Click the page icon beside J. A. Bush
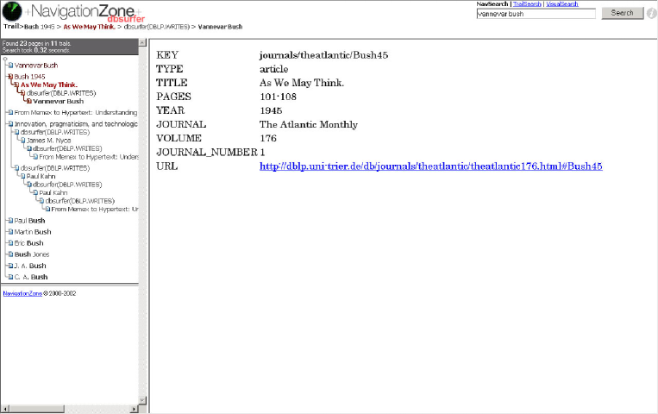This screenshot has width=658, height=414. tap(10, 266)
